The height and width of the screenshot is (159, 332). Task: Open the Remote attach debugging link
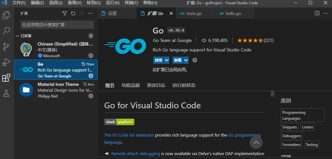(x=136, y=154)
